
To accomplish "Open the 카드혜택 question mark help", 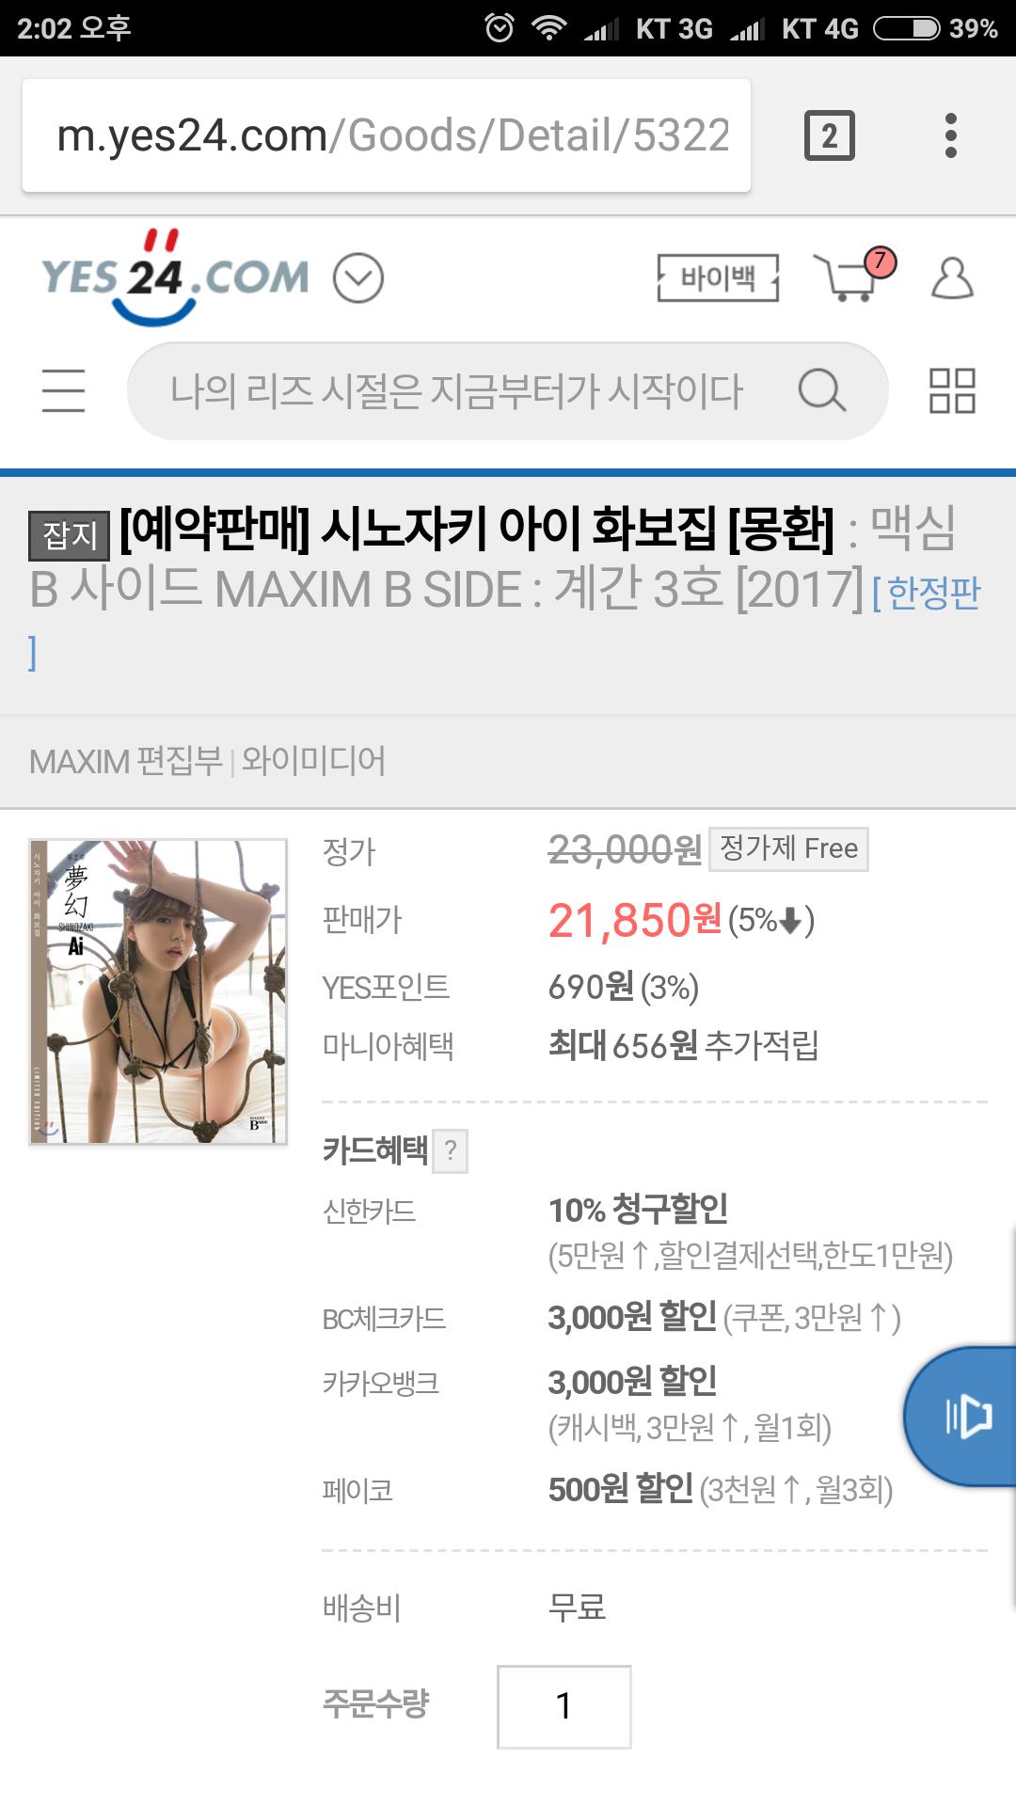I will pos(451,1150).
